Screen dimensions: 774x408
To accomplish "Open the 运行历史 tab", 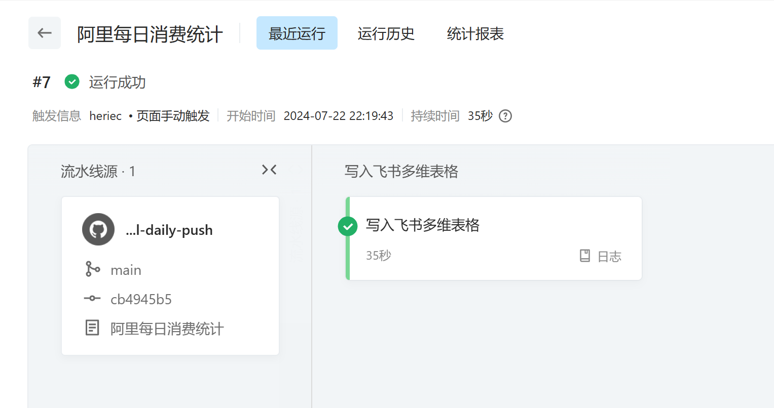I will pos(386,33).
